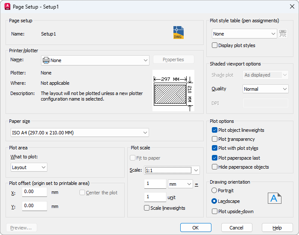Image resolution: width=299 pixels, height=235 pixels.
Task: Toggle Plot transparency option
Action: click(x=215, y=139)
